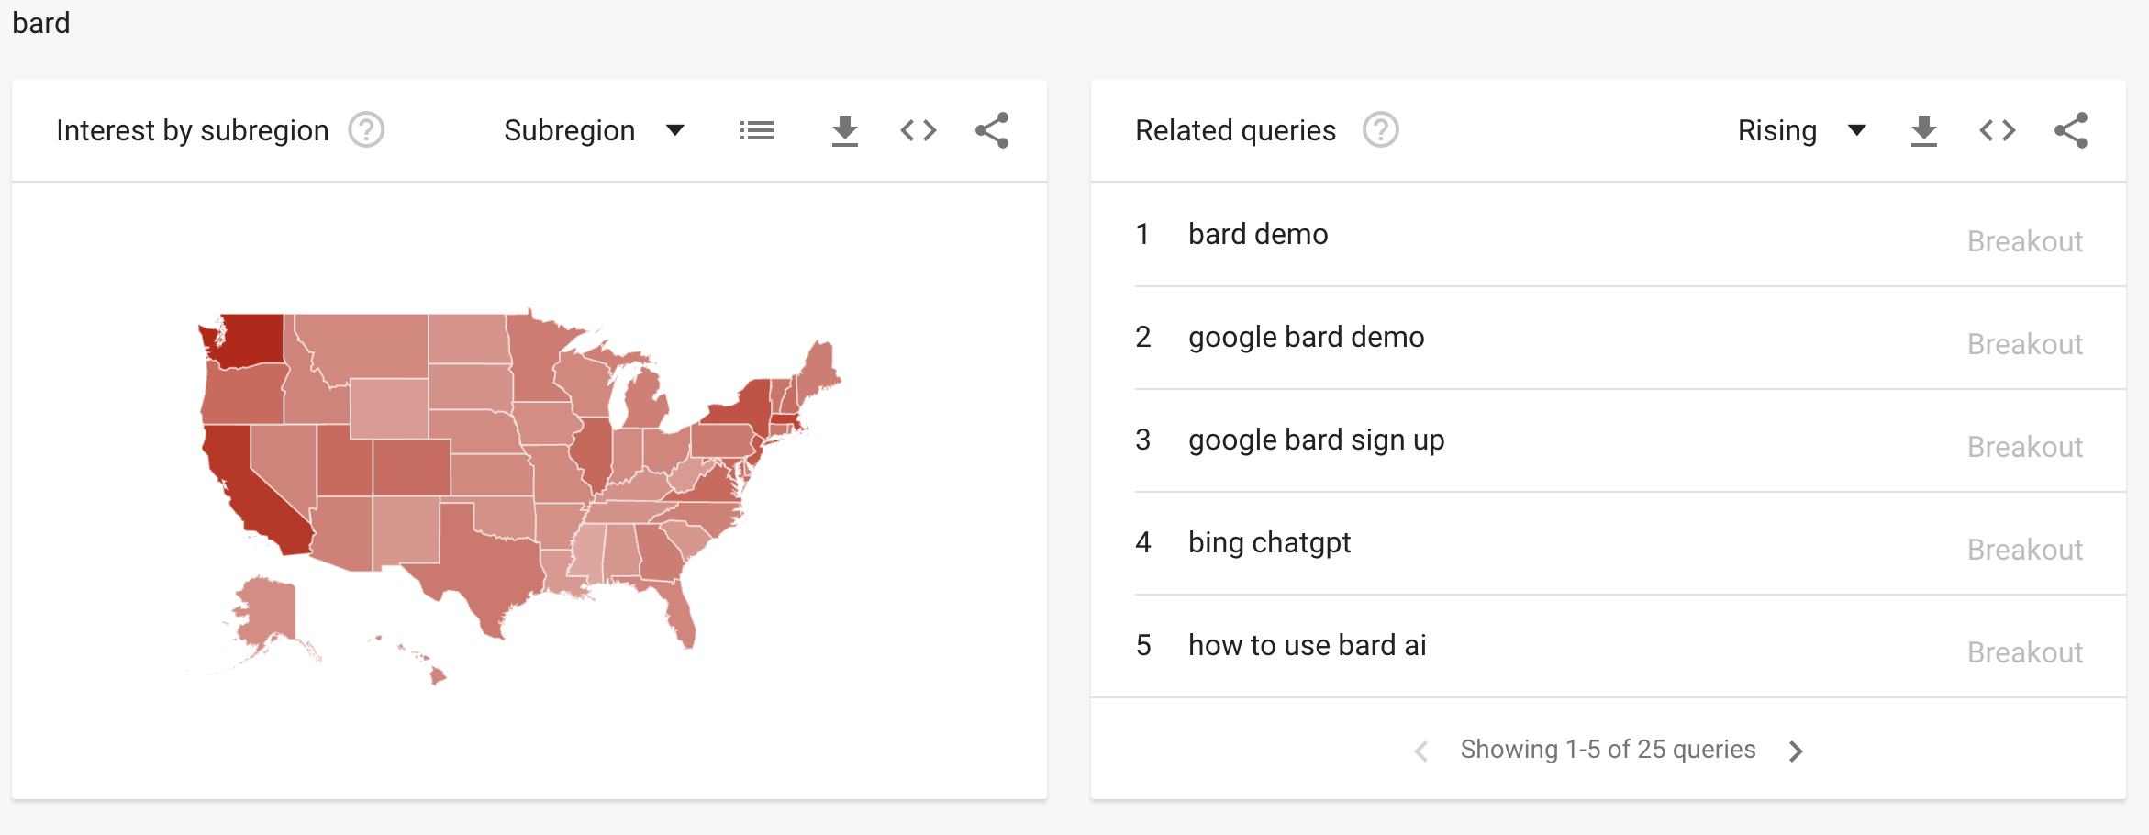Image resolution: width=2149 pixels, height=835 pixels.
Task: Open help for Related queries
Action: (x=1381, y=130)
